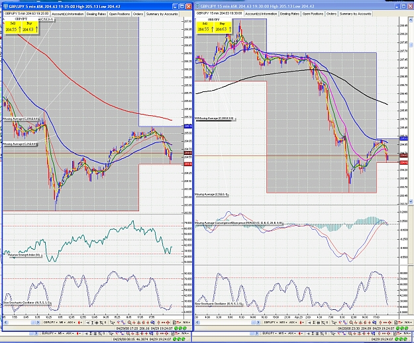Click the blue magnifier-window icon in 5 min toolbar
The width and height of the screenshot is (414, 343).
point(152,322)
